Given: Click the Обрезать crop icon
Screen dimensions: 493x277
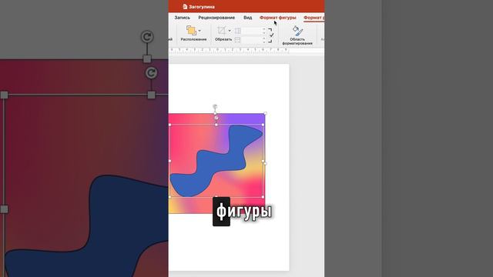Looking at the screenshot, I should click(221, 31).
